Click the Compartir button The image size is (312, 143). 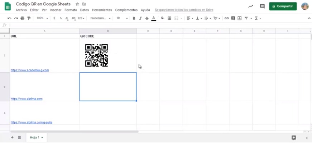point(283,6)
